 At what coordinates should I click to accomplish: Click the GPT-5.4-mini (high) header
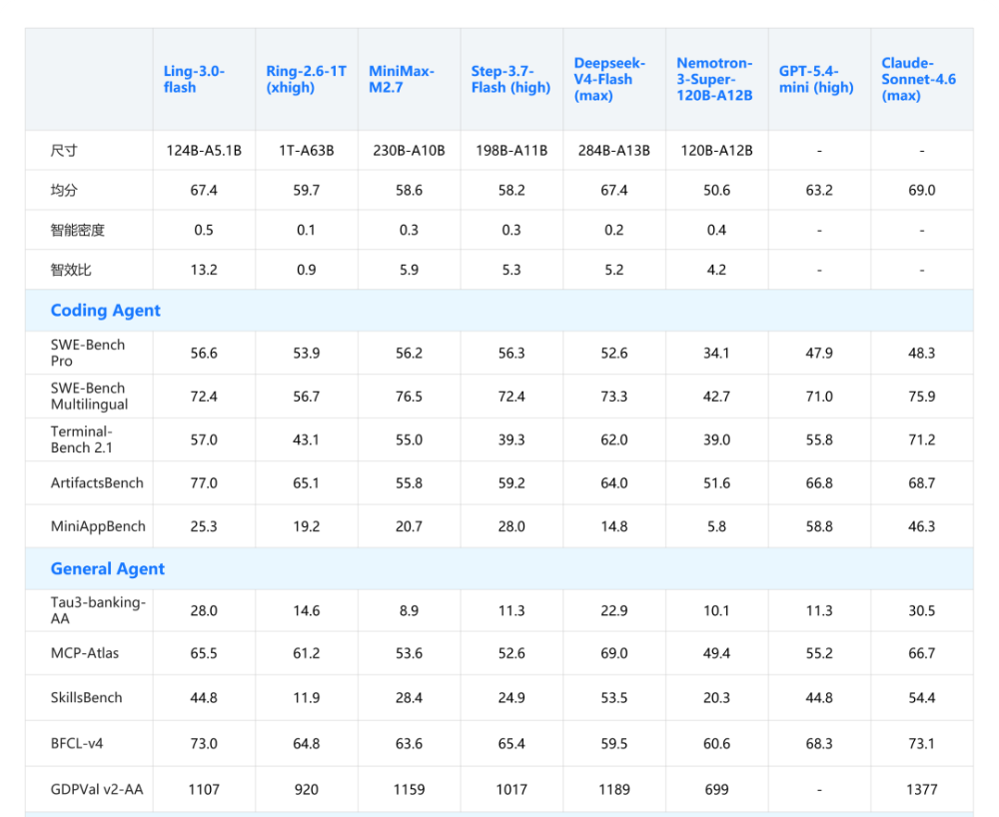pos(816,80)
